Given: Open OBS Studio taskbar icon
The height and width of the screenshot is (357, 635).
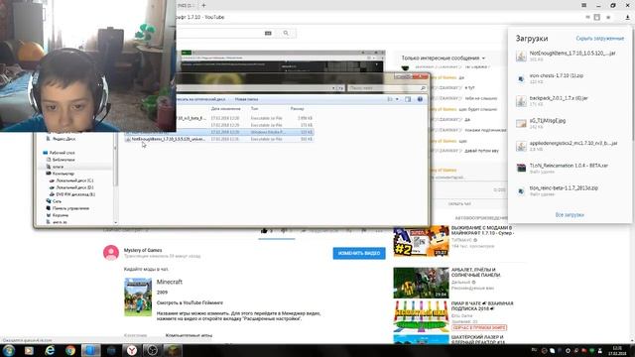Looking at the screenshot, I should (x=152, y=350).
